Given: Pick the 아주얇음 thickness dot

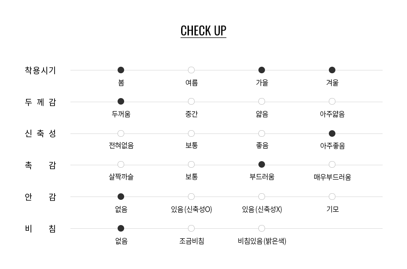Looking at the screenshot, I should (x=332, y=101).
